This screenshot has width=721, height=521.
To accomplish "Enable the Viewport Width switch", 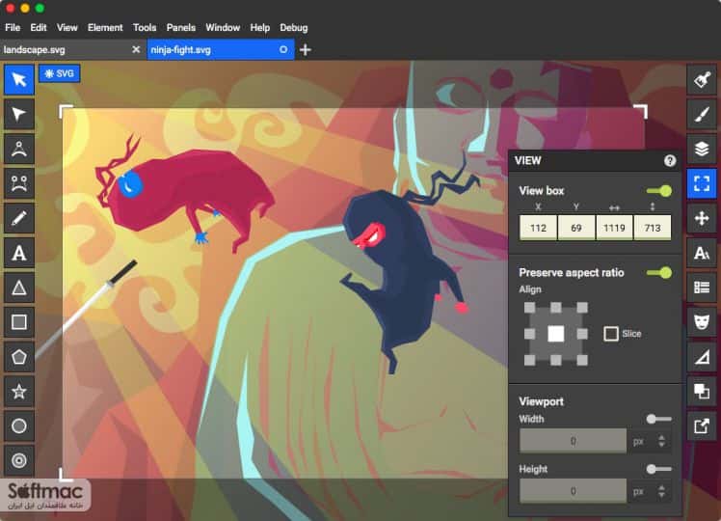I will pyautogui.click(x=659, y=419).
